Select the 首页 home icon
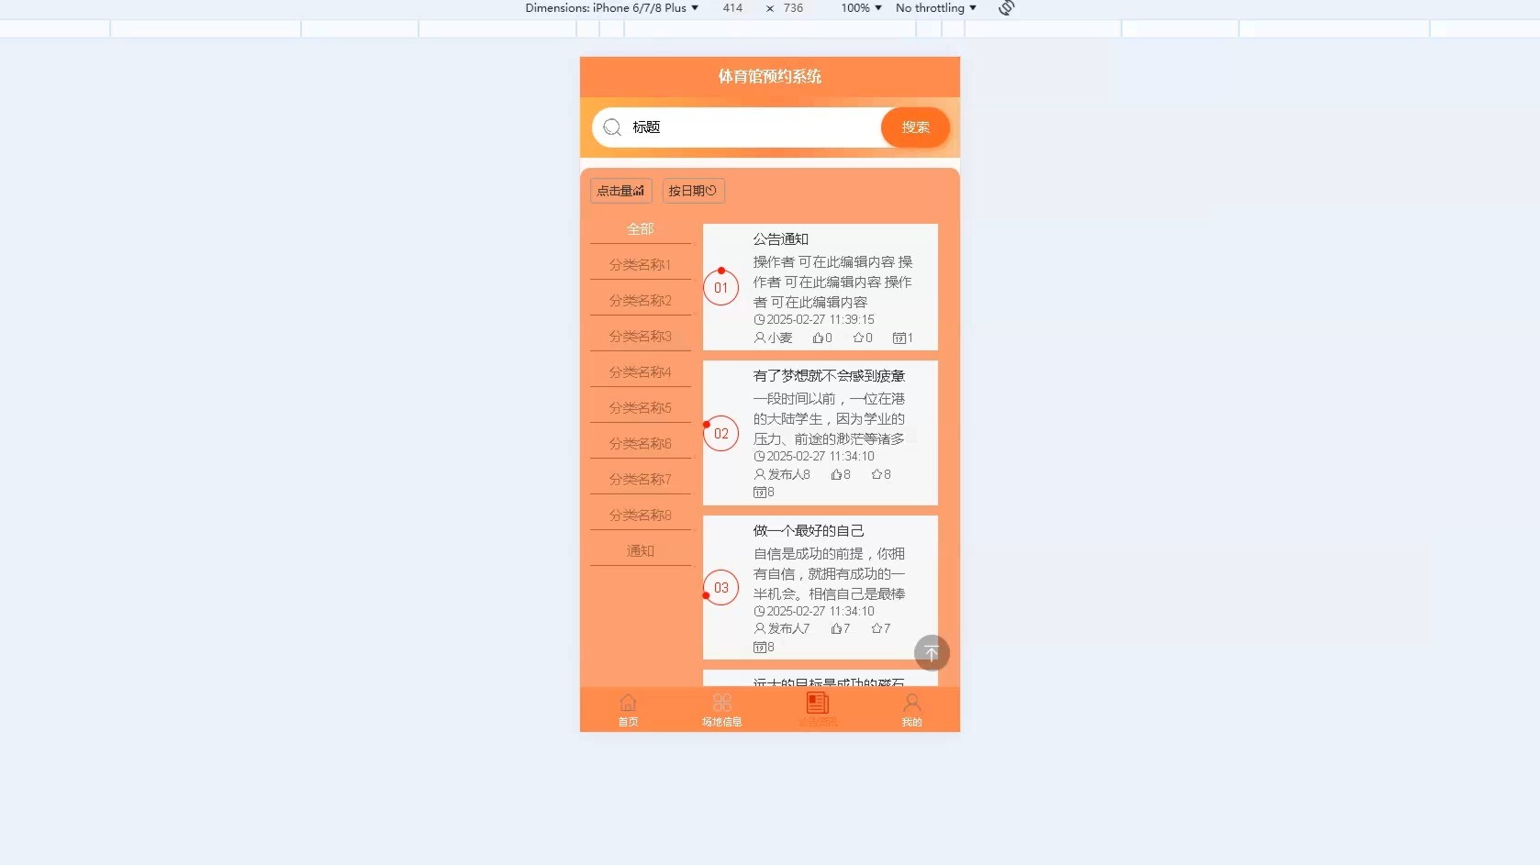1540x865 pixels. coord(628,702)
